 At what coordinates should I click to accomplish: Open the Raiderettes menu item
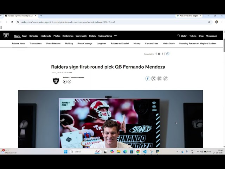tap(68, 36)
